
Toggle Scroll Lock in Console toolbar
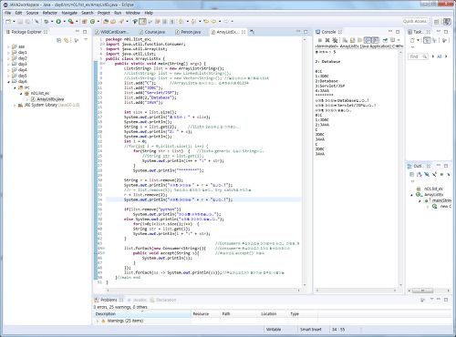point(353,40)
